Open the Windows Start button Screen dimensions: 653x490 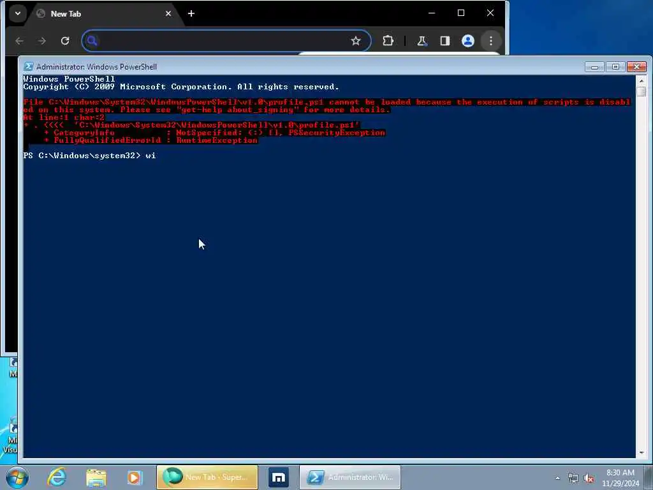point(17,477)
